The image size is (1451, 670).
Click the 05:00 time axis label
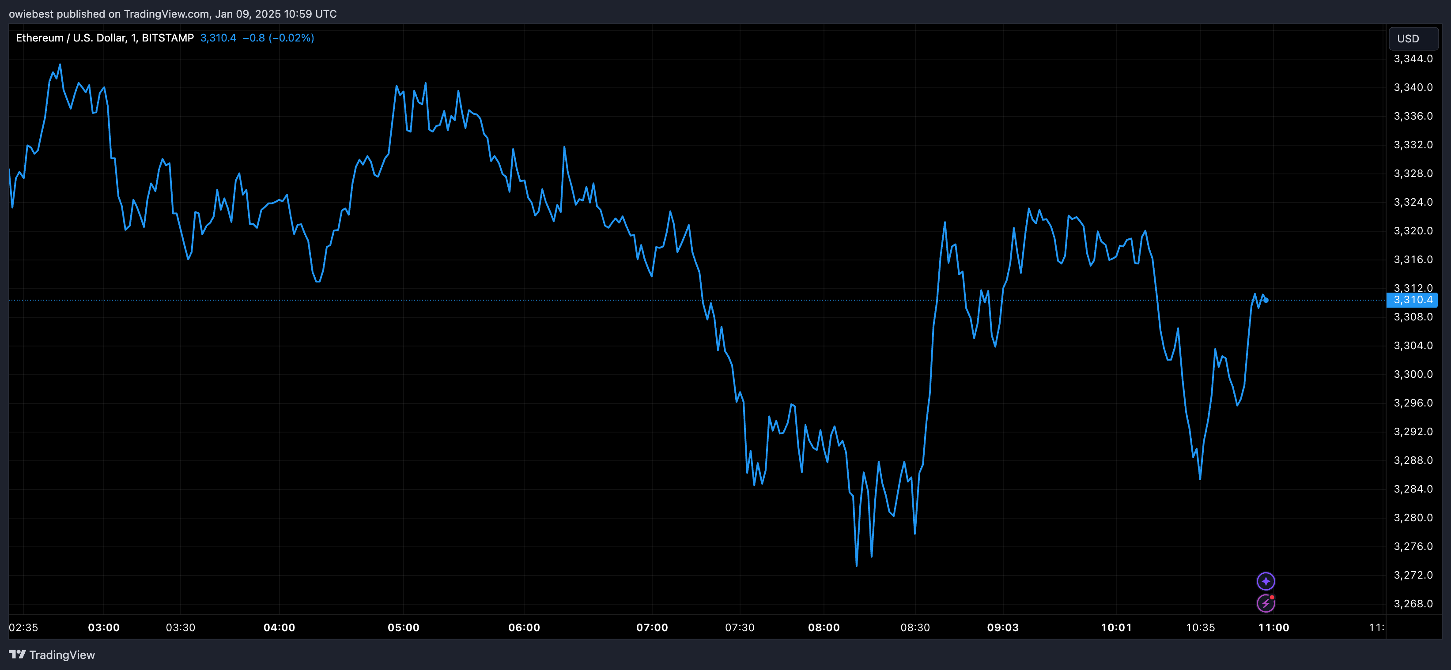(403, 627)
